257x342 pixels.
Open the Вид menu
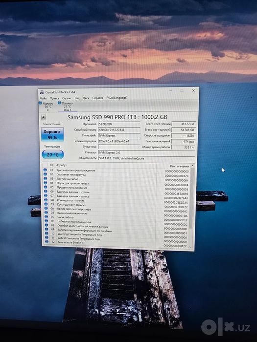77,98
